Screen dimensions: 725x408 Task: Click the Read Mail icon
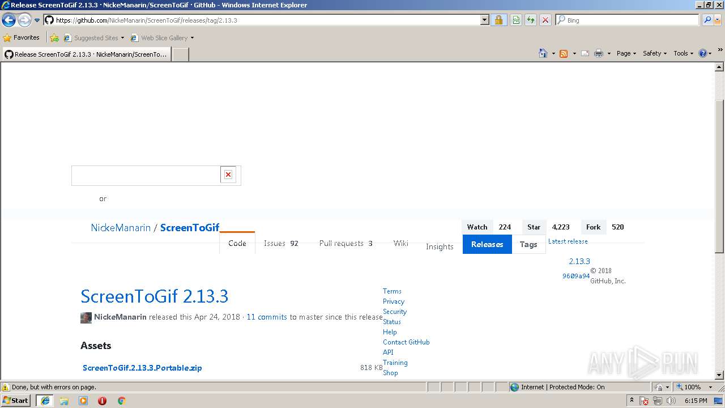coord(585,53)
